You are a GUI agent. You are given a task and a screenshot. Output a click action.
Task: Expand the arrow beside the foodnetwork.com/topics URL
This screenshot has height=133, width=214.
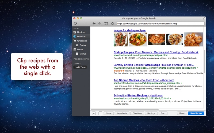[169, 55]
